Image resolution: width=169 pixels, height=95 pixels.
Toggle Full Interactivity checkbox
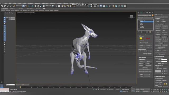pyautogui.click(x=158, y=54)
